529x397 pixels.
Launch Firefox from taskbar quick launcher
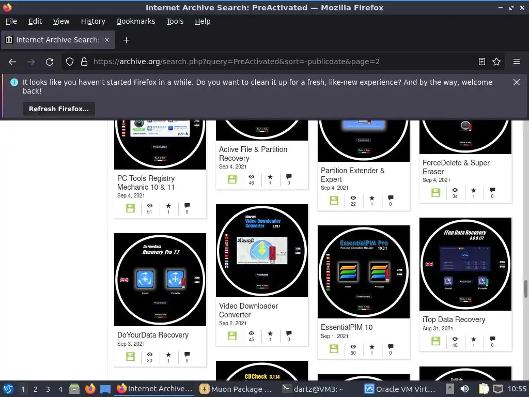pos(90,389)
